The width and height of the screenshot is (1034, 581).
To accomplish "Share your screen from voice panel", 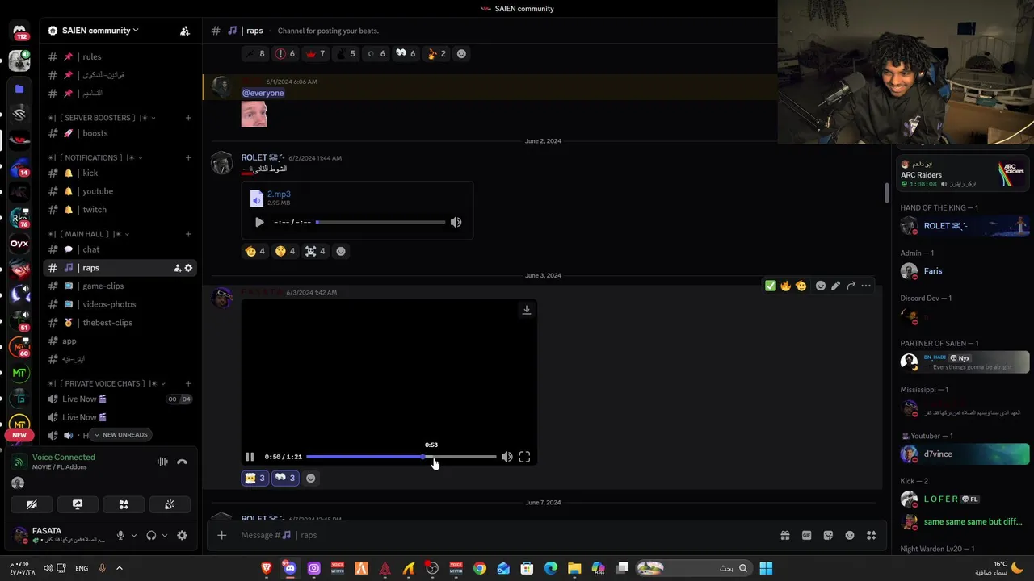I will [x=78, y=504].
